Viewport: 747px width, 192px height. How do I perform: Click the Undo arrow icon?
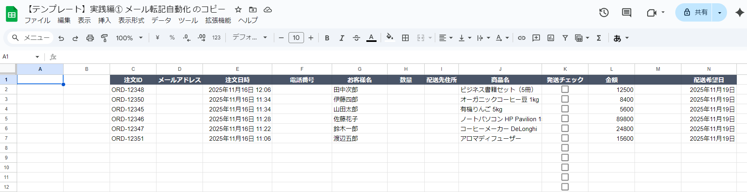61,38
